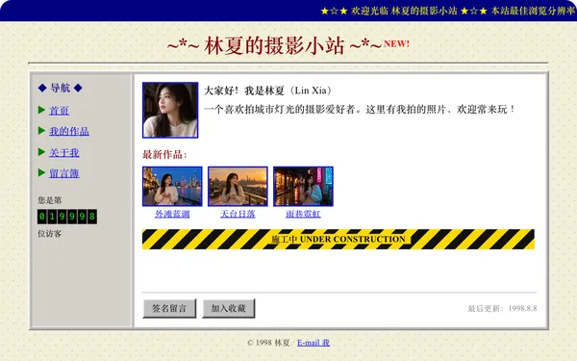Click the visitor counter digits 019998
This screenshot has width=577, height=361.
[x=67, y=217]
